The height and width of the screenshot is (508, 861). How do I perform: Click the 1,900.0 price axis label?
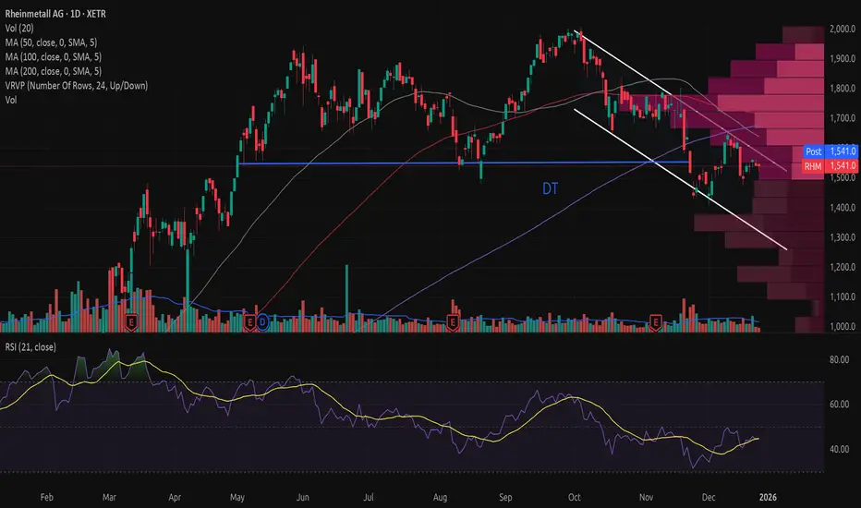click(x=843, y=59)
